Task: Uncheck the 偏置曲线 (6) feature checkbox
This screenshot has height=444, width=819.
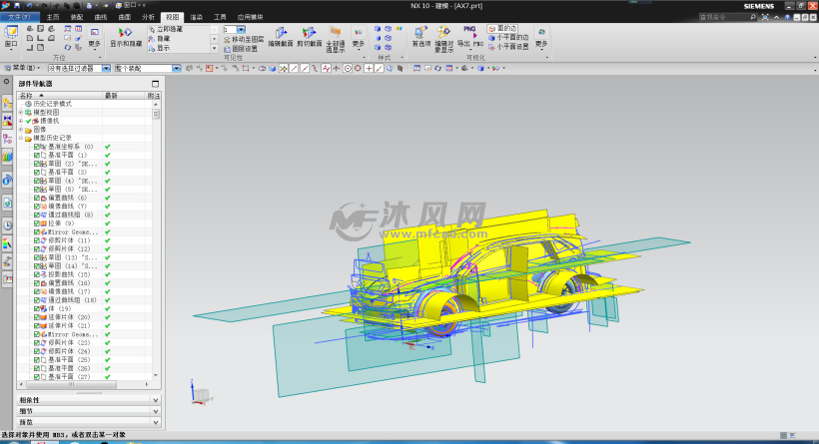Action: click(x=37, y=198)
